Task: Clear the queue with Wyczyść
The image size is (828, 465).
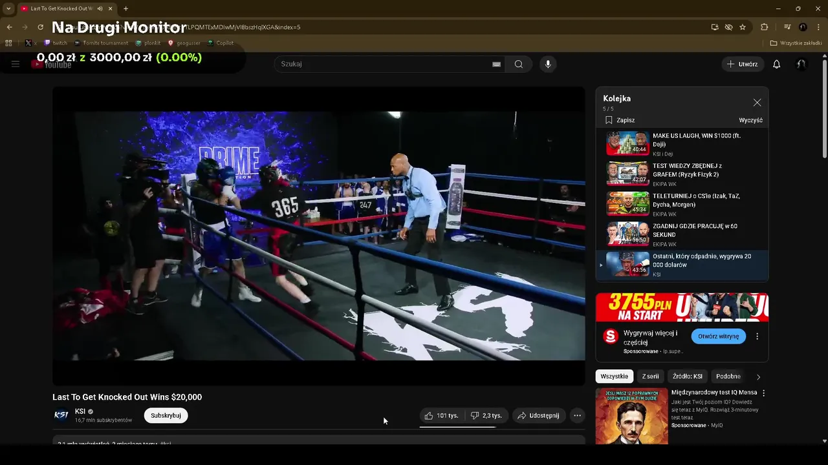Action: 750,120
